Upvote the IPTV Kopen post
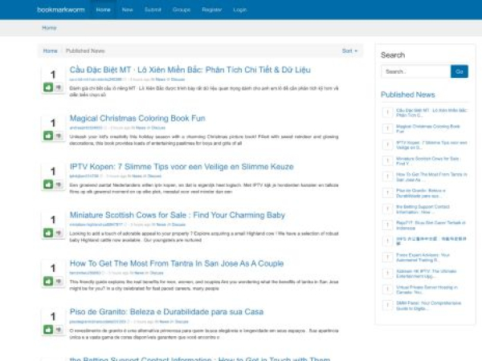 [48, 185]
